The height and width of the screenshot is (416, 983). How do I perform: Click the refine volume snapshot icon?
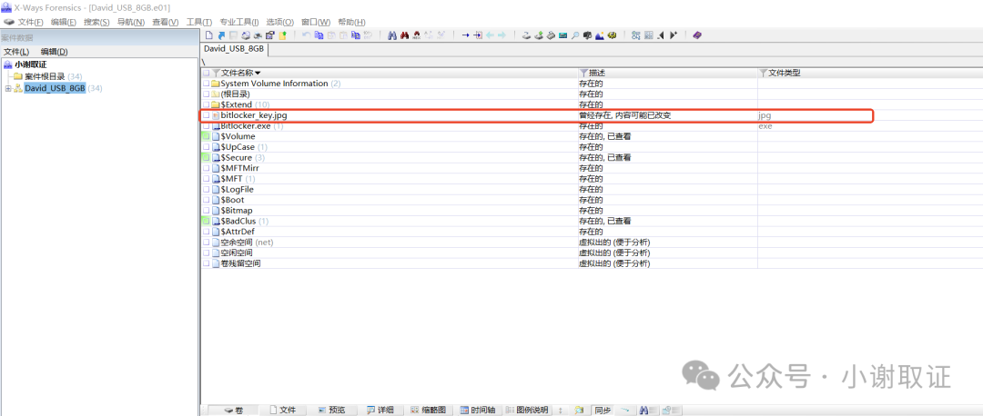click(635, 35)
